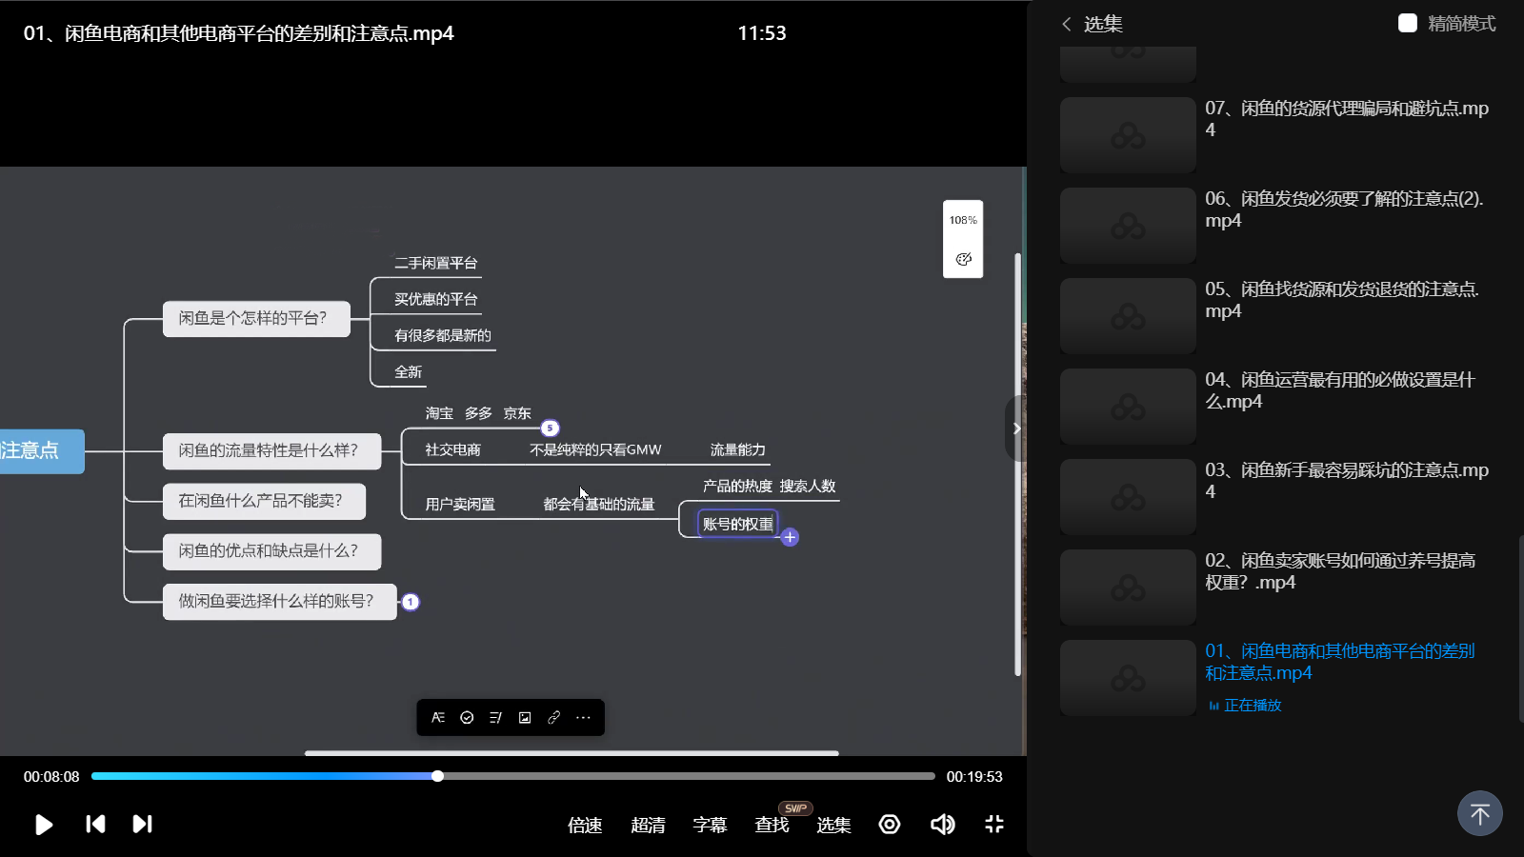Image resolution: width=1524 pixels, height=857 pixels.
Task: Open the 倍速 playback speed menu
Action: (585, 826)
